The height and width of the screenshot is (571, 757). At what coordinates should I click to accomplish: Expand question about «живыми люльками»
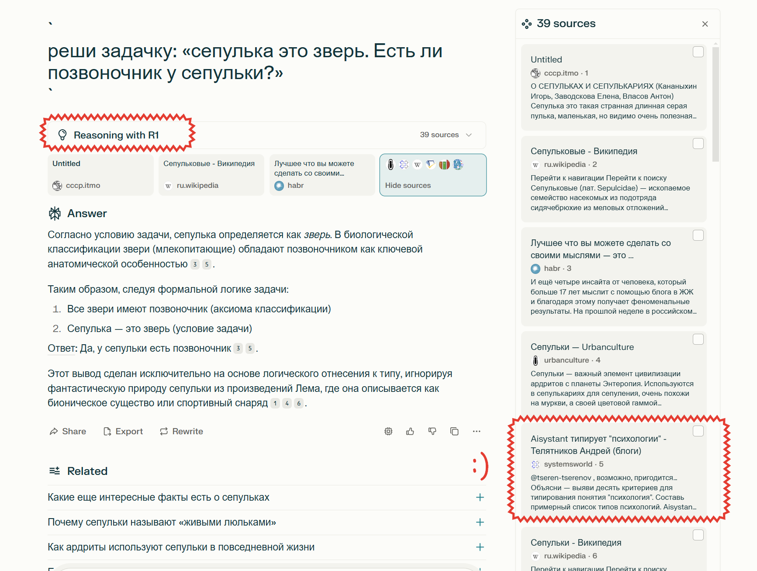tap(480, 523)
